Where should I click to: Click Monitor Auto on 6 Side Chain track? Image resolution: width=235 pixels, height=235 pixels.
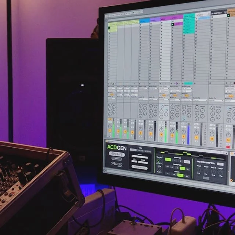(x=187, y=96)
